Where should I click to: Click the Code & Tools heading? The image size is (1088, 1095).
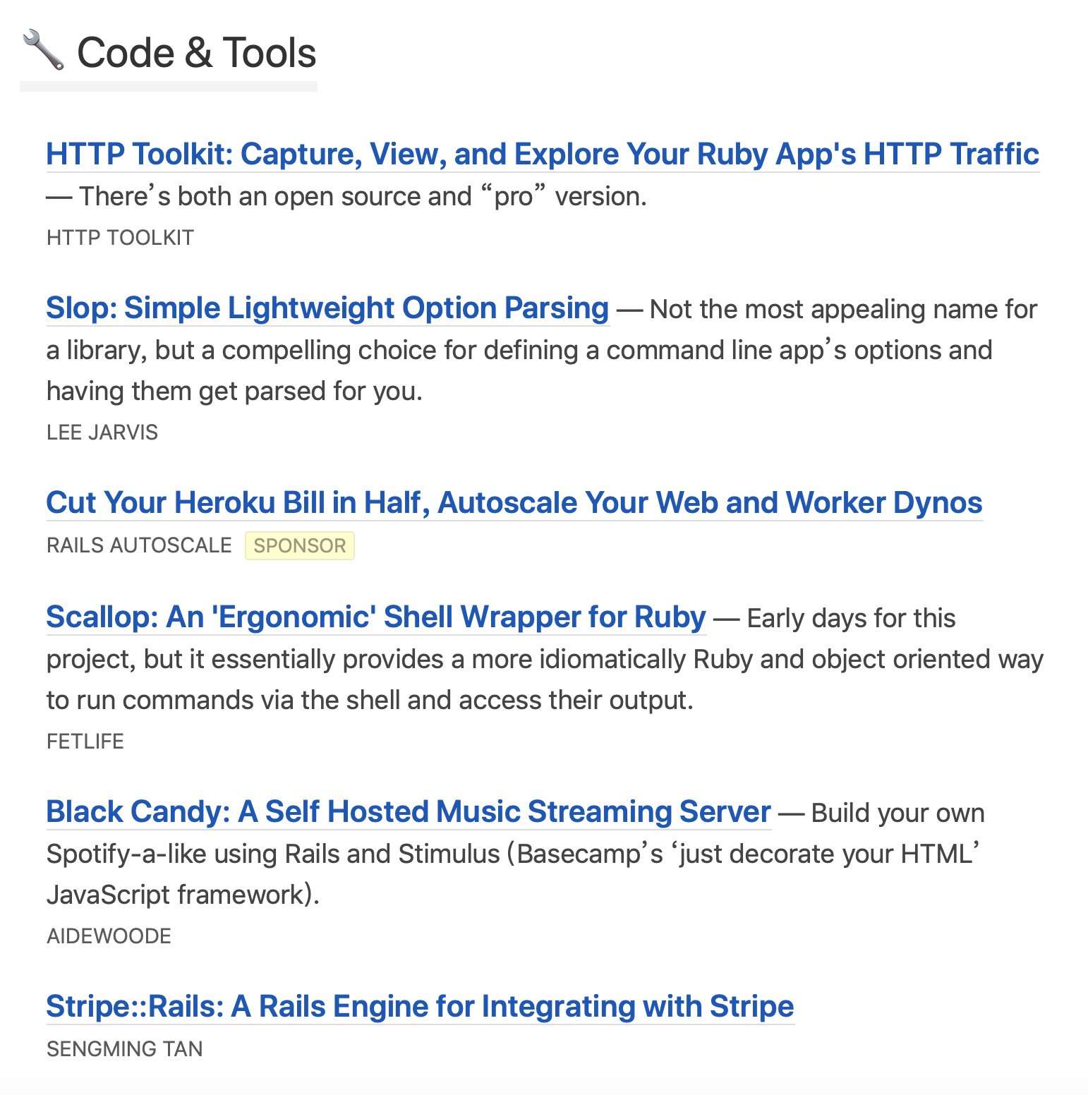[x=197, y=53]
